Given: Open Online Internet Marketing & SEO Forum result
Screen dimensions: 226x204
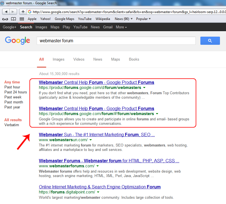Looking at the screenshot, I should coord(100,187).
